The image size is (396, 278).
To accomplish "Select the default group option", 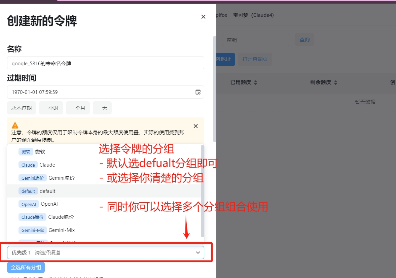I will [47, 191].
